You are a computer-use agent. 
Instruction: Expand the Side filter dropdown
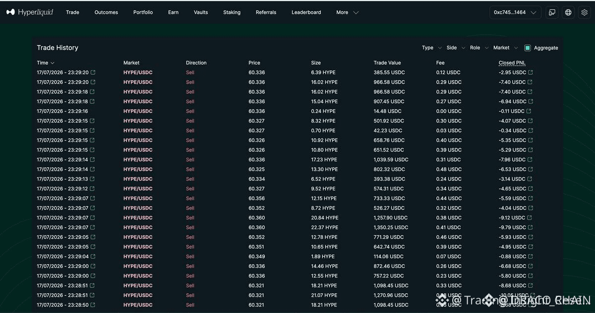(x=456, y=48)
